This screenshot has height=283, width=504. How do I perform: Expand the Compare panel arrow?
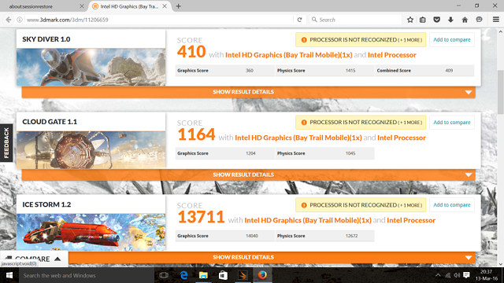(57, 259)
